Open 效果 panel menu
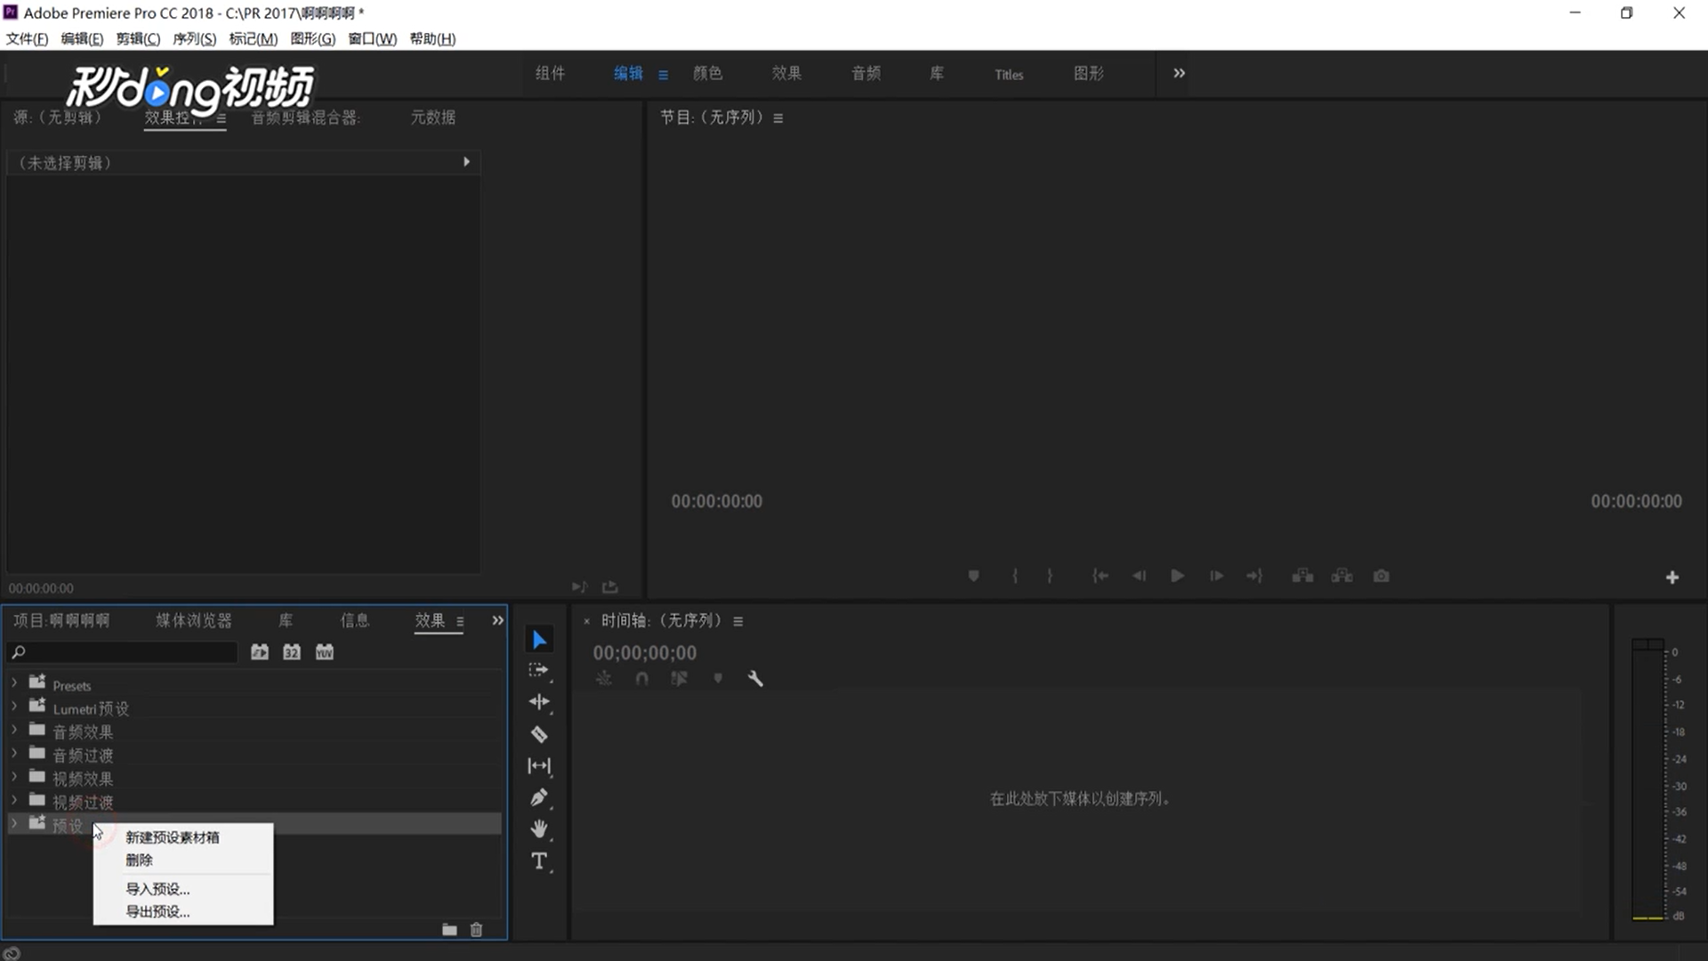Viewport: 1708px width, 961px height. pos(460,621)
